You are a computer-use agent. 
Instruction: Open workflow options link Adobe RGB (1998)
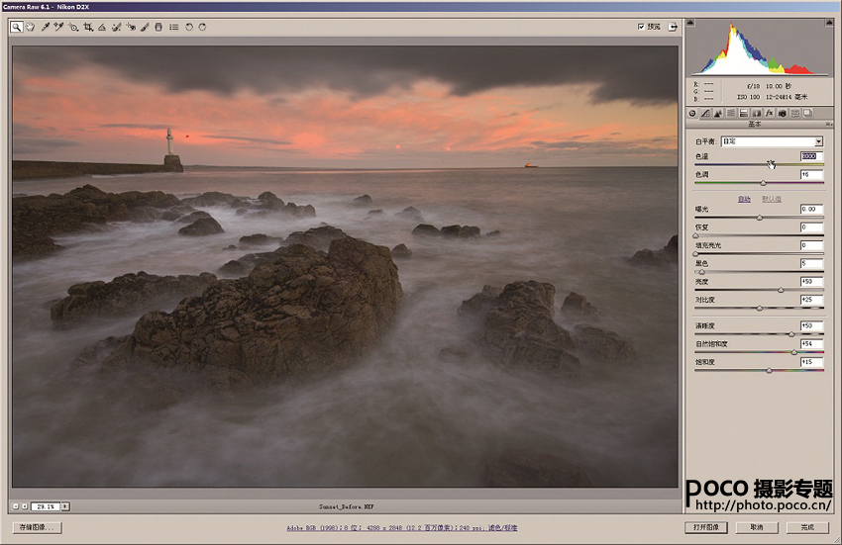point(401,528)
